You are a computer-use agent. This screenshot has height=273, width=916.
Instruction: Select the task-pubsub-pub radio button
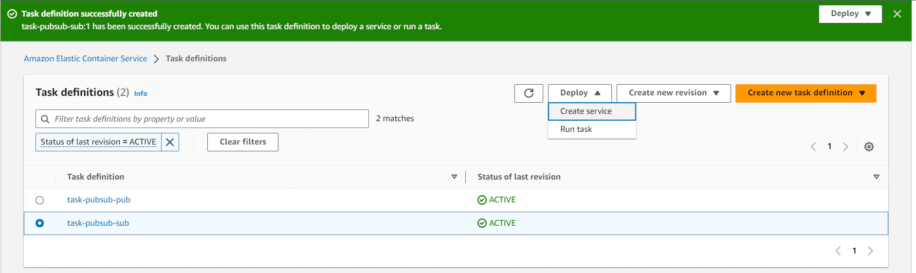pyautogui.click(x=40, y=200)
